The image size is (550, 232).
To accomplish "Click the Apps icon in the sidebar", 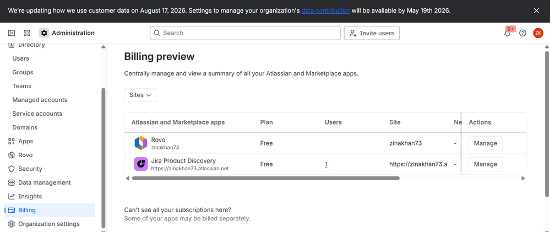I will tap(12, 141).
